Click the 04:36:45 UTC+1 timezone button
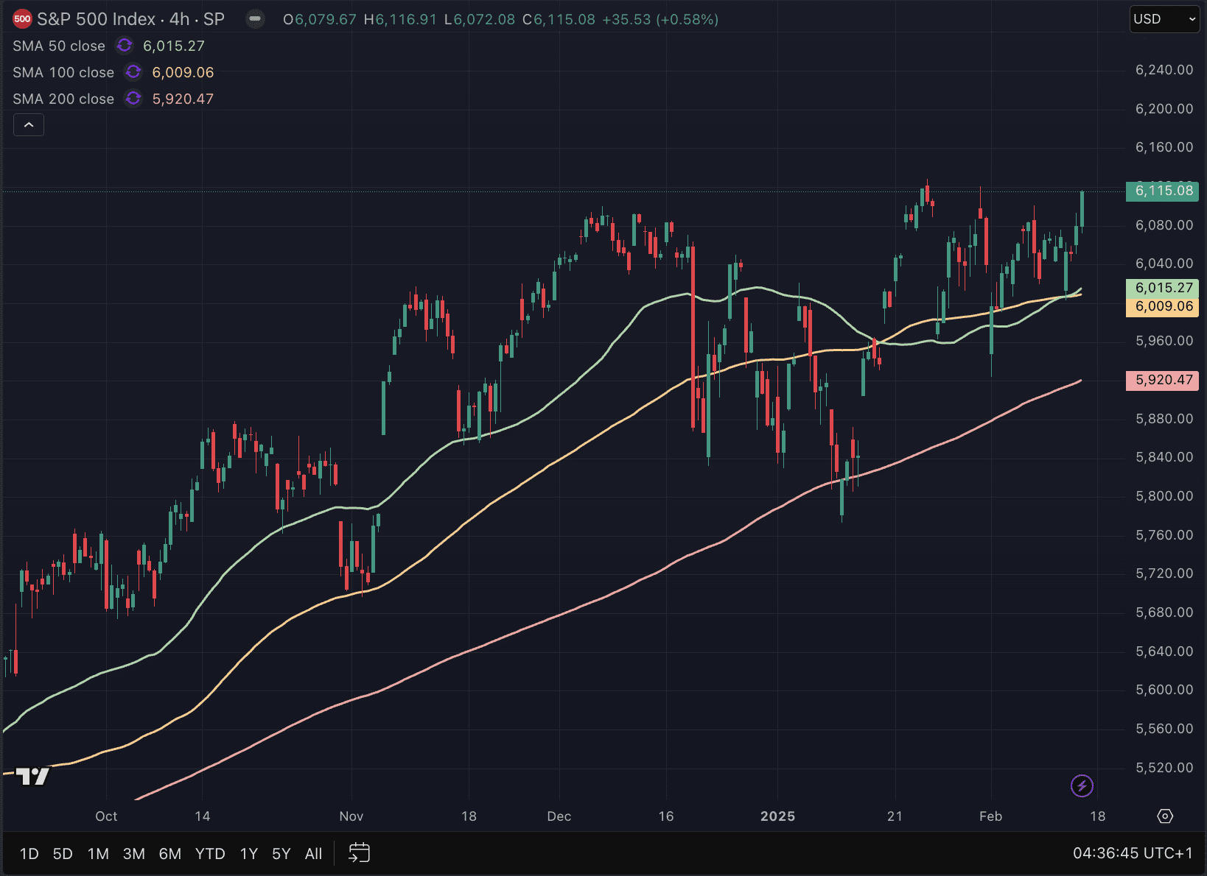Screen dimensions: 1207x876 1133,853
